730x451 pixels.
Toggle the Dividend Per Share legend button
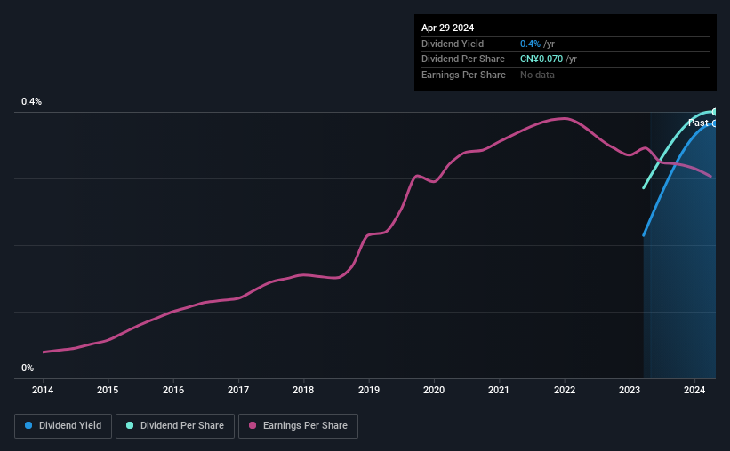pyautogui.click(x=175, y=425)
